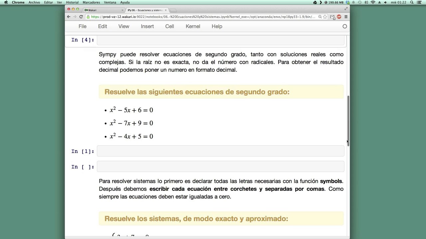Viewport: 426px width, 239px height.
Task: Open a new tab with the new-tab button
Action: point(173,10)
